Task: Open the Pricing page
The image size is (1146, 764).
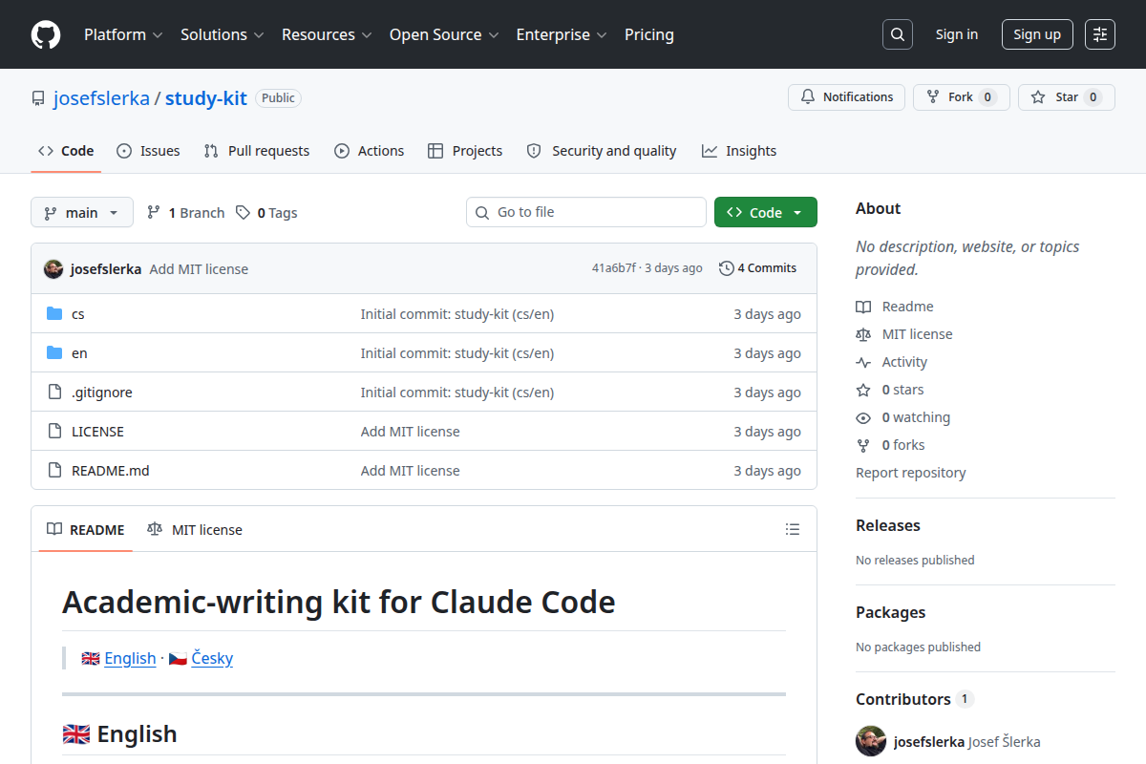Action: 649,34
